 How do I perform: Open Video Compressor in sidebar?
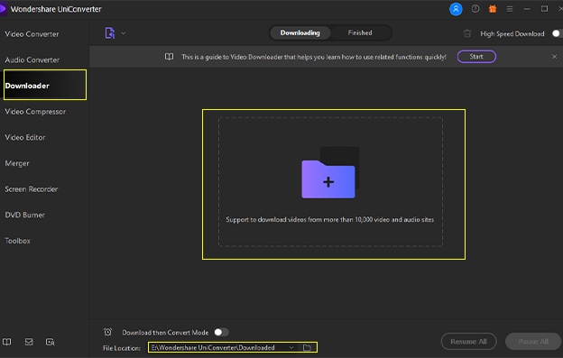(x=35, y=112)
